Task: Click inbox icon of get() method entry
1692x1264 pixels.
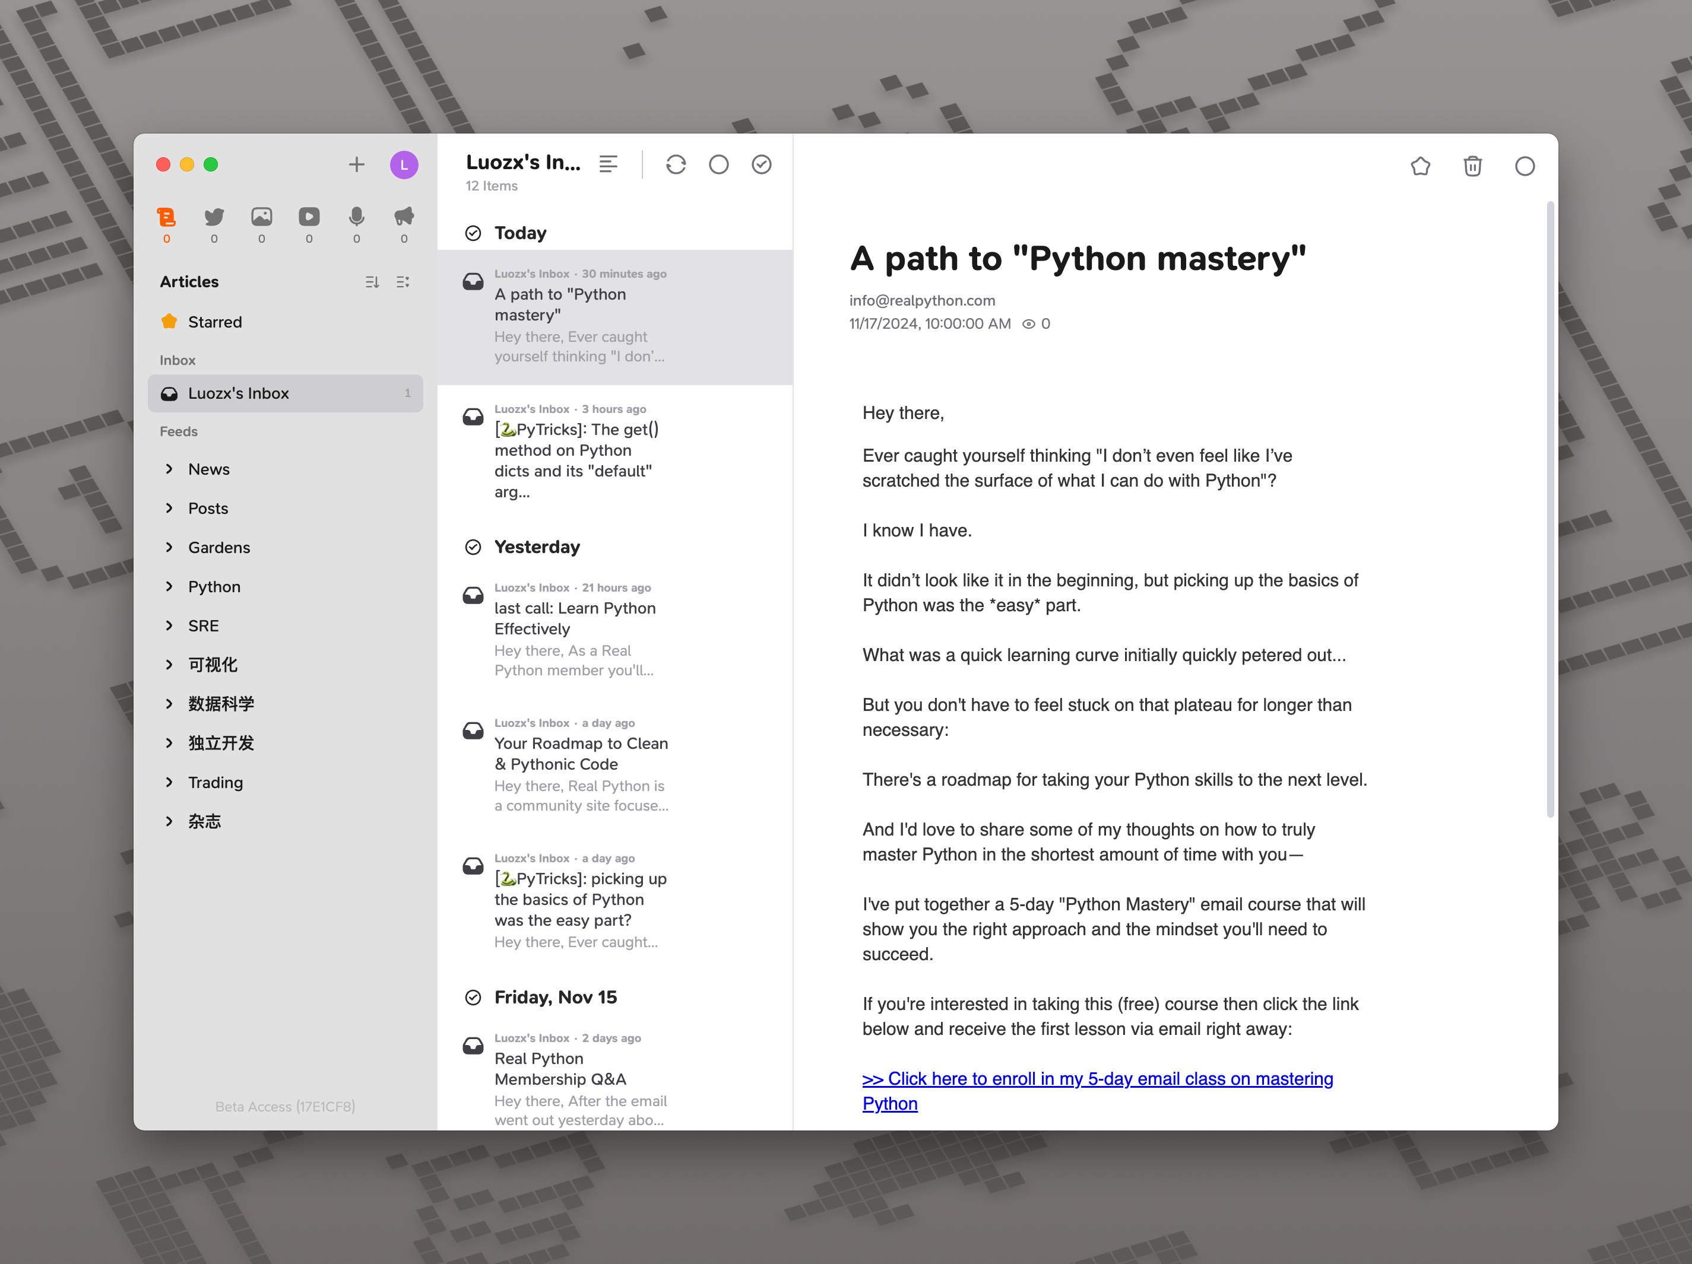Action: point(474,417)
